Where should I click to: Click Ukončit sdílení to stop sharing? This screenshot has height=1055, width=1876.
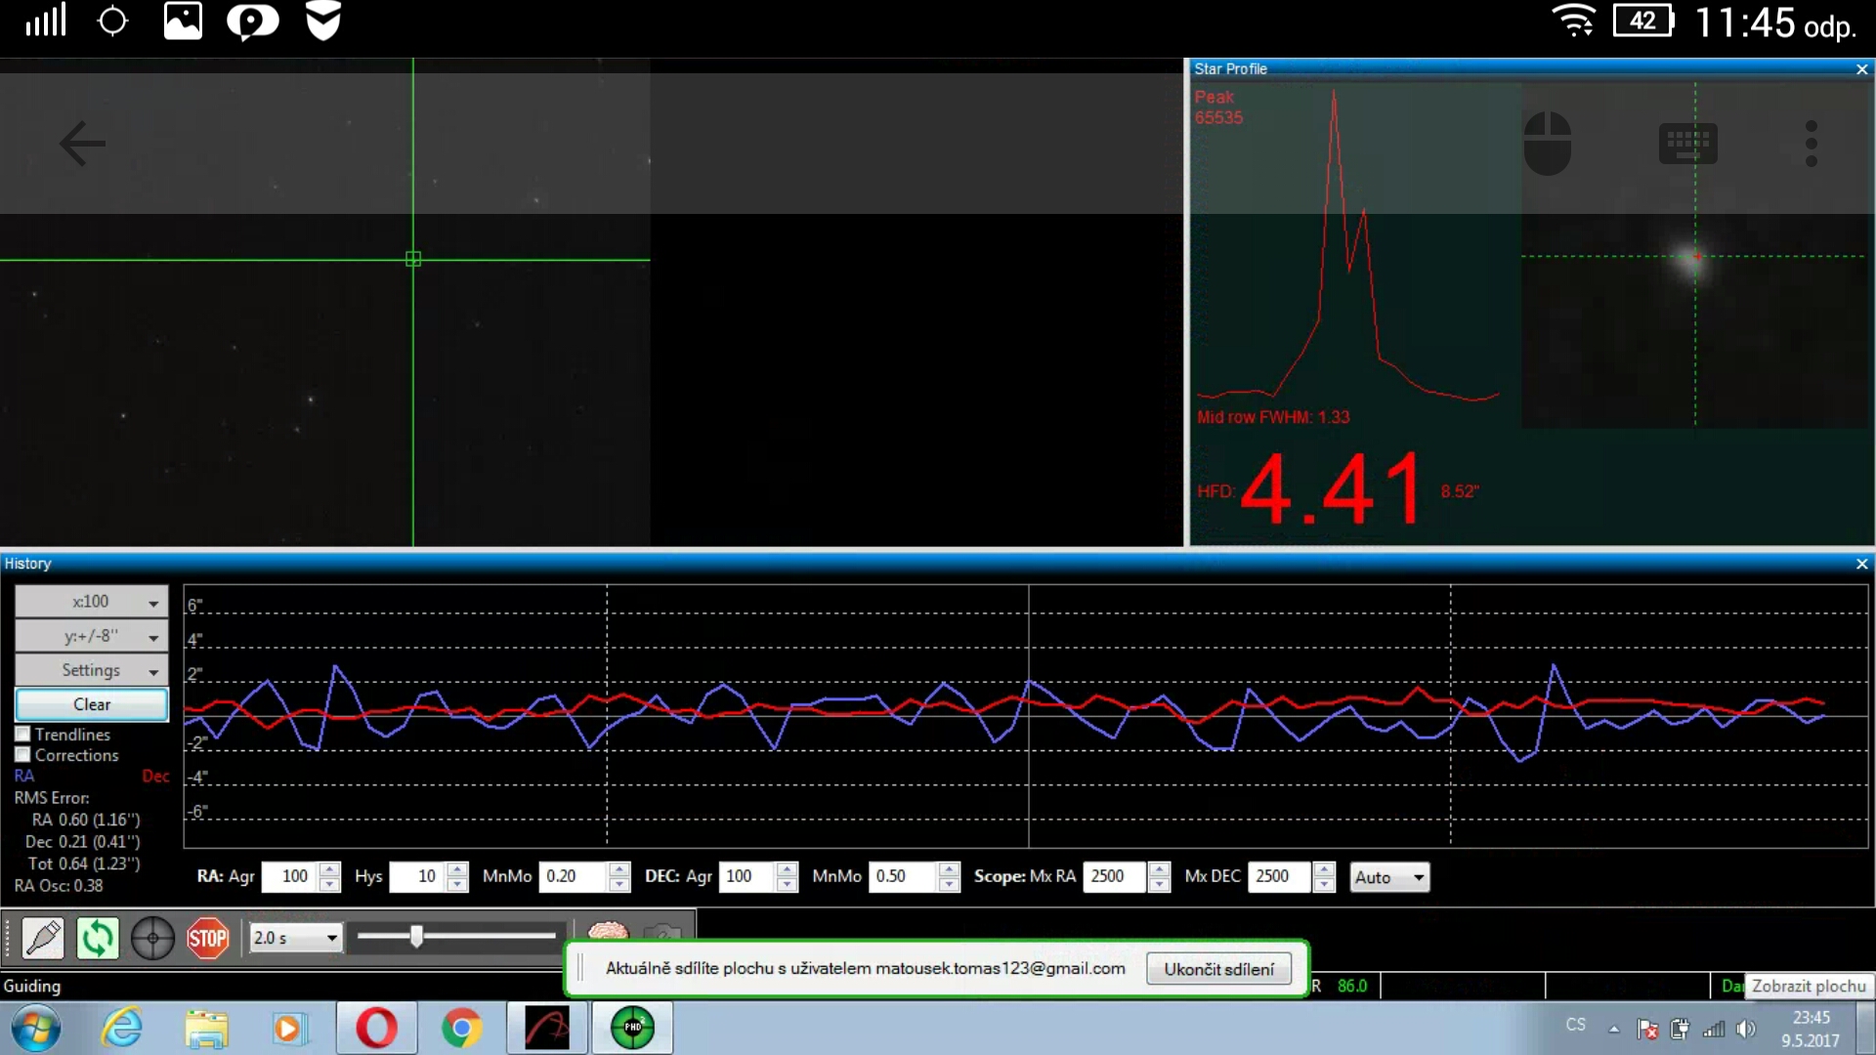click(1216, 969)
